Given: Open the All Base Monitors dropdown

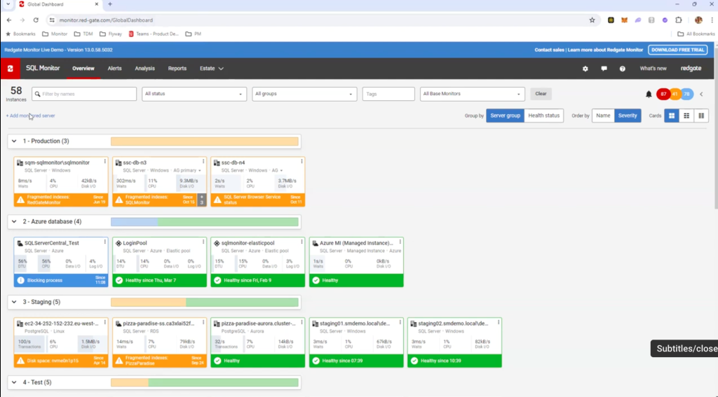Looking at the screenshot, I should tap(472, 94).
